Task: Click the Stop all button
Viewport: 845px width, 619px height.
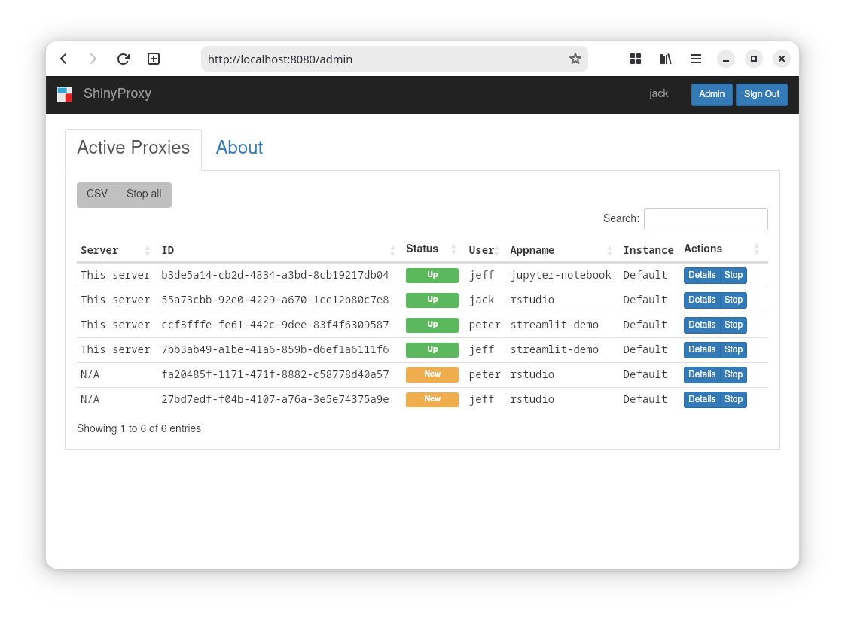Action: tap(144, 194)
